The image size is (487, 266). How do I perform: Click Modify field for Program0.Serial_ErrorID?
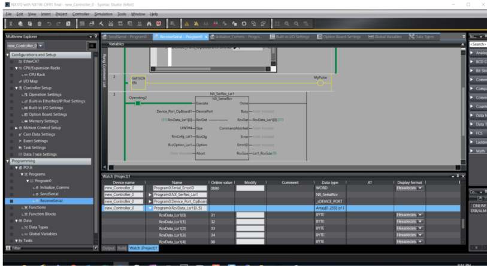[x=250, y=188]
